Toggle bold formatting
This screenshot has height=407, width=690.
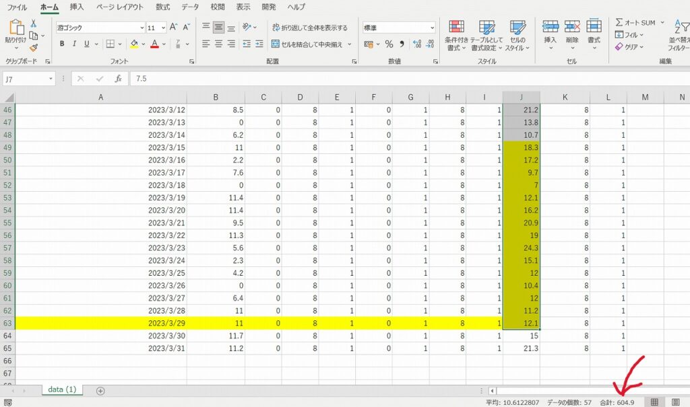62,44
